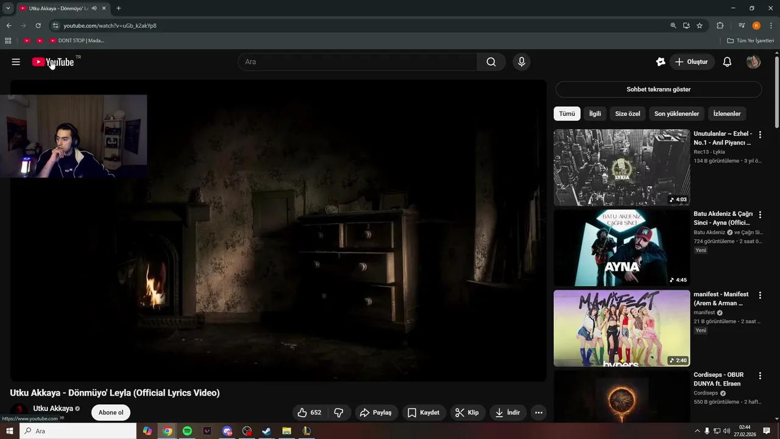Image resolution: width=780 pixels, height=439 pixels.
Task: Select the İlgili filter chip
Action: (x=595, y=114)
